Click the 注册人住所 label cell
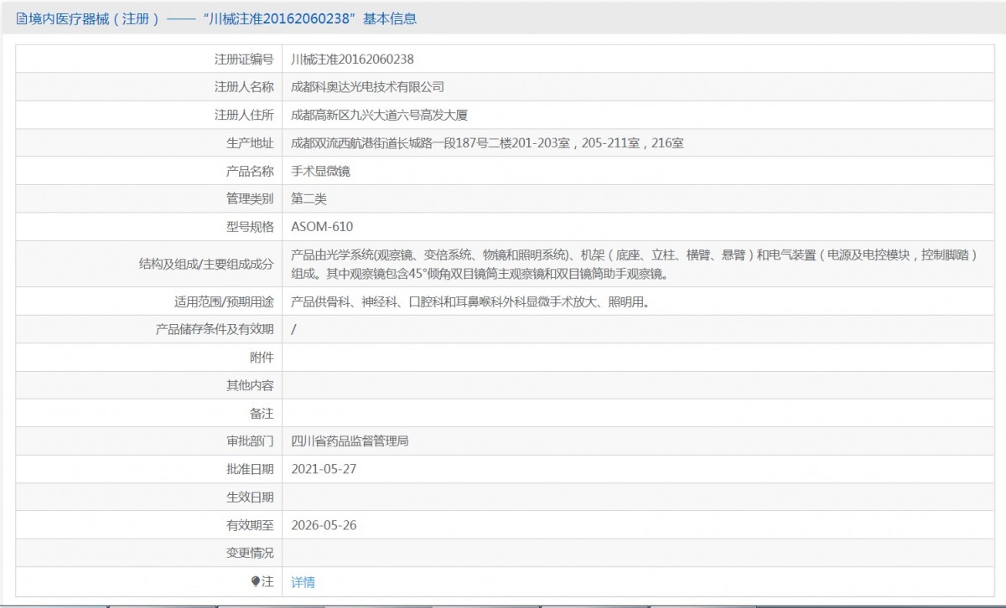This screenshot has width=1006, height=608. coord(149,115)
